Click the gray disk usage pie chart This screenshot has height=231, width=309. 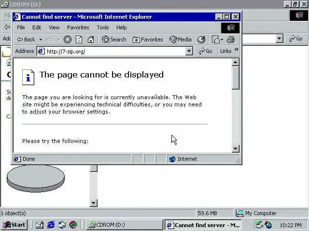[x=36, y=179]
